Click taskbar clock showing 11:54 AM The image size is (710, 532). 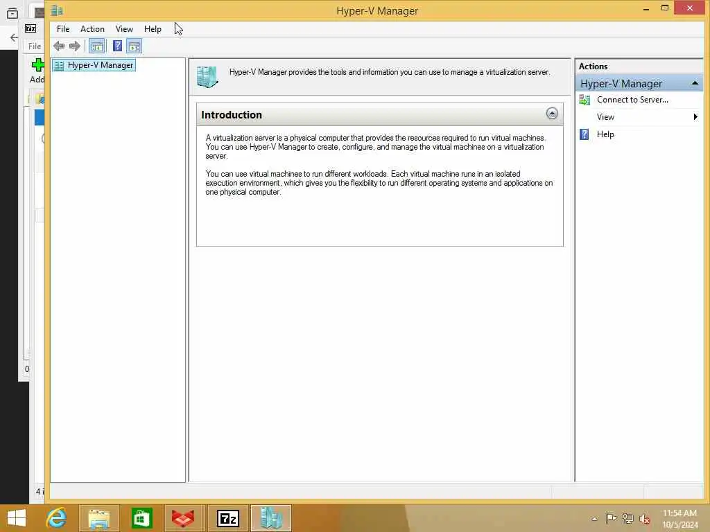tap(679, 518)
